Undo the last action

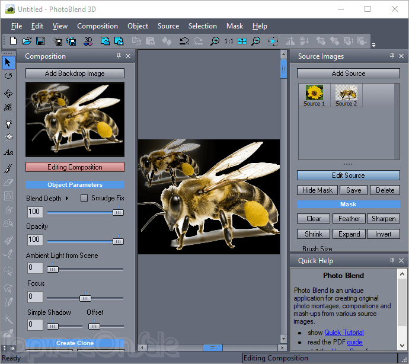(x=184, y=41)
